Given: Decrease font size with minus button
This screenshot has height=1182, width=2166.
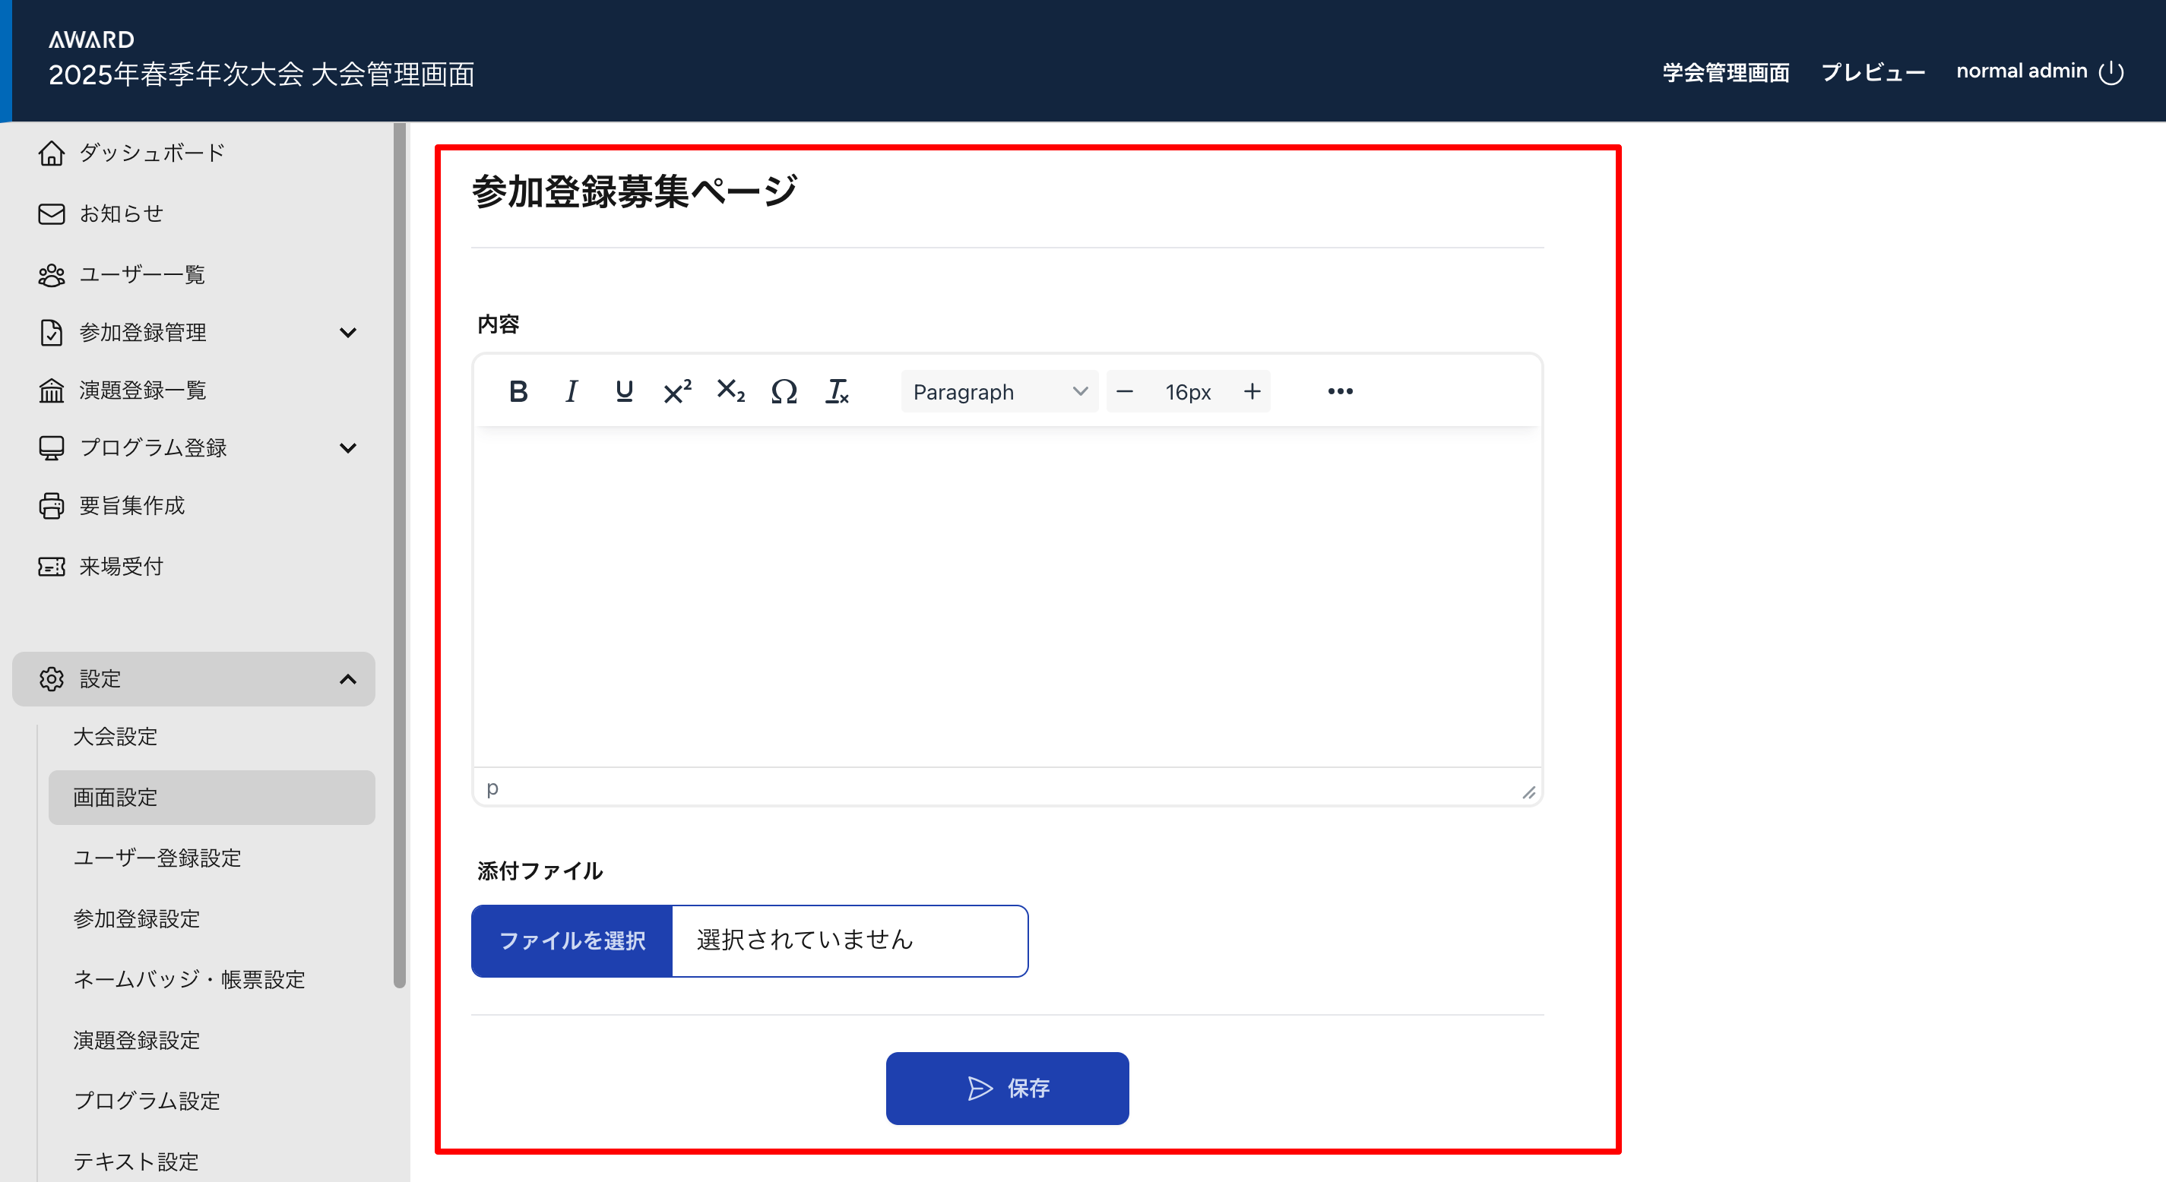Looking at the screenshot, I should (1124, 392).
